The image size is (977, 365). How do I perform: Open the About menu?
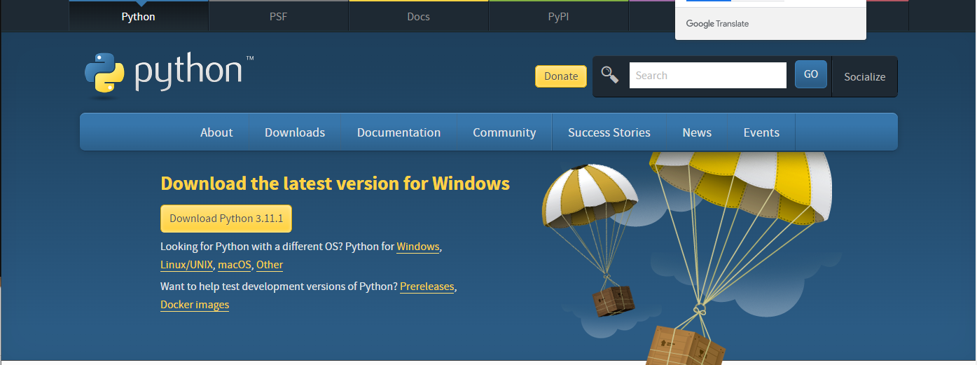pyautogui.click(x=216, y=132)
